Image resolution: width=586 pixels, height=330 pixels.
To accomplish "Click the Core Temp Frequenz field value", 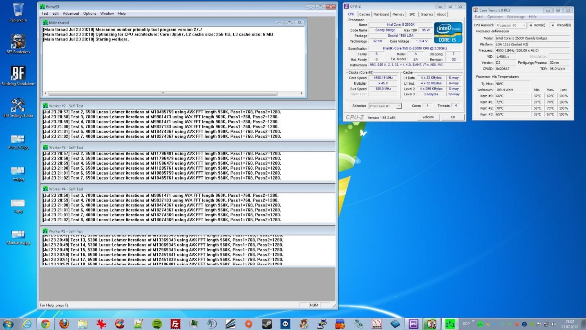I will 532,50.
